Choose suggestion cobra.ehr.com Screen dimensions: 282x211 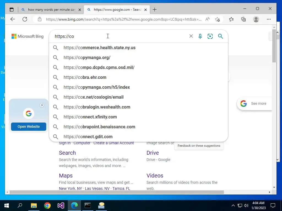(x=139, y=77)
